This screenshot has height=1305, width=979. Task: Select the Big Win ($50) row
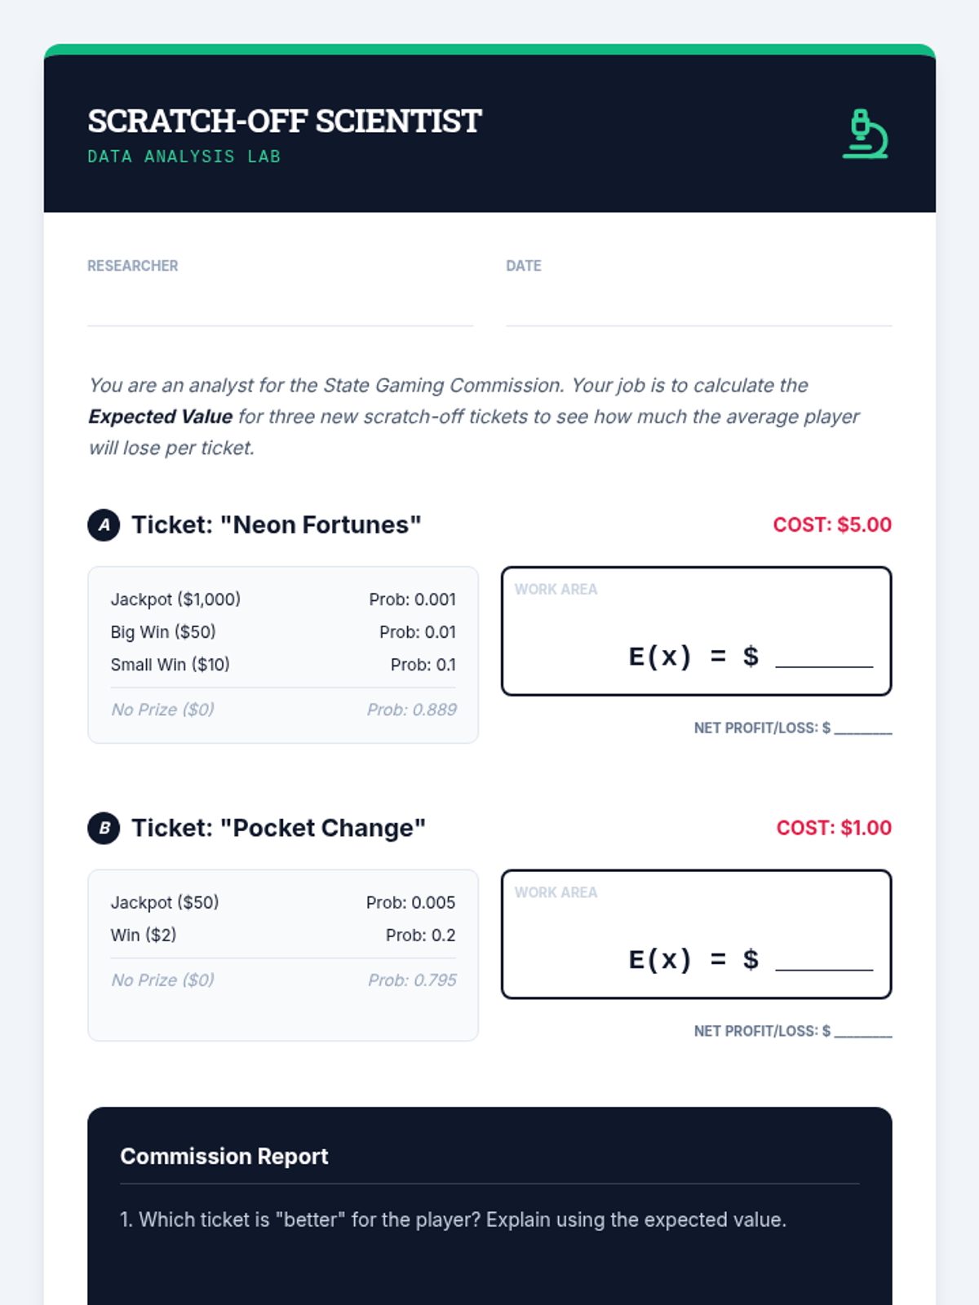tap(282, 632)
